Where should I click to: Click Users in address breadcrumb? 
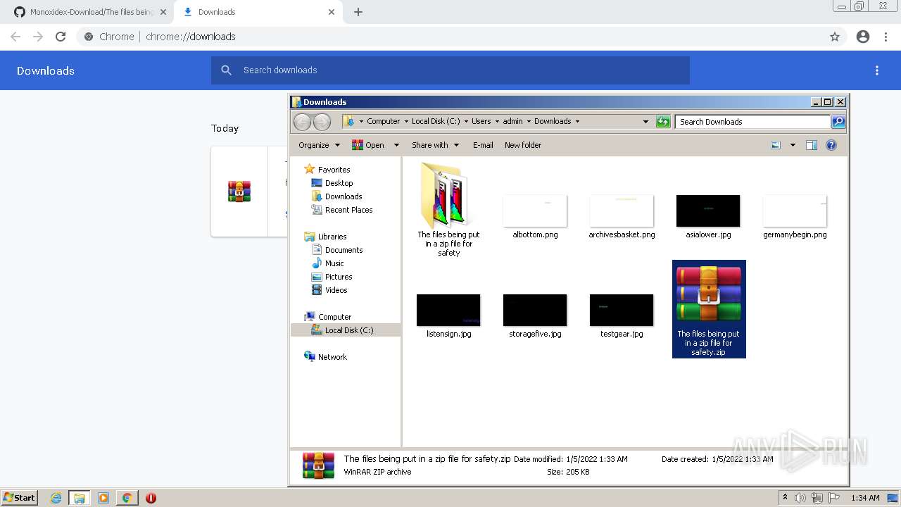tap(481, 121)
